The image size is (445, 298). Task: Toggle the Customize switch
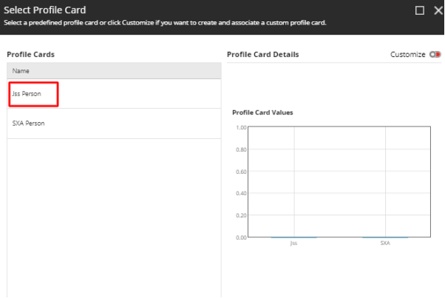click(x=435, y=54)
